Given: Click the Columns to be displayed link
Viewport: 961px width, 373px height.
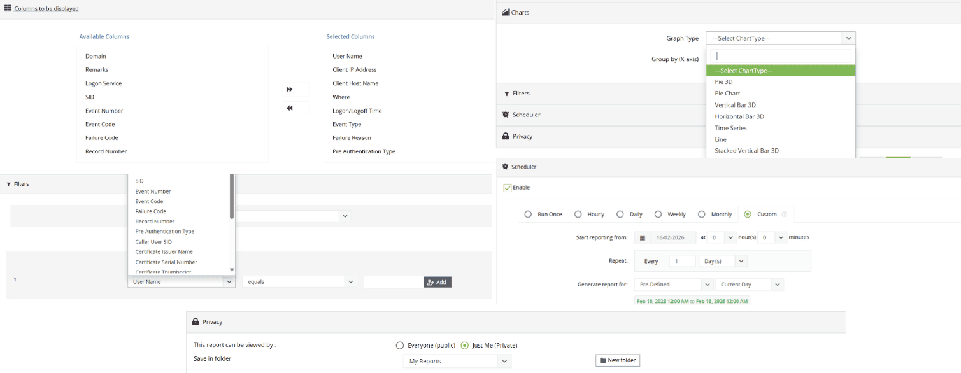Looking at the screenshot, I should pos(46,8).
